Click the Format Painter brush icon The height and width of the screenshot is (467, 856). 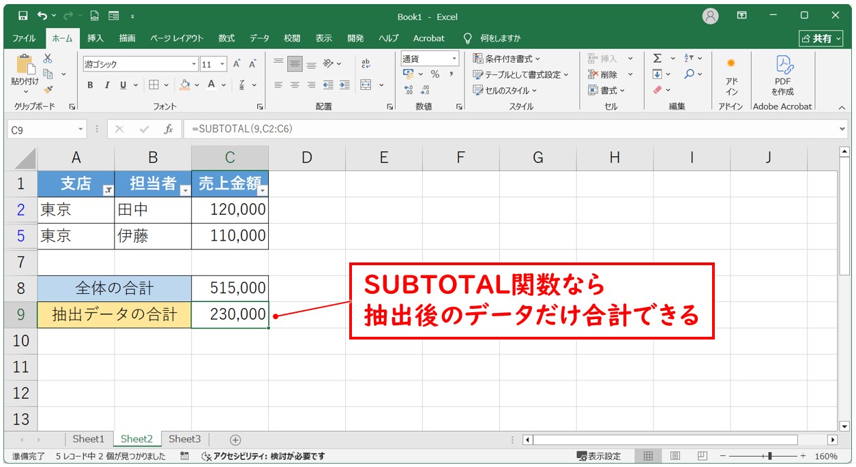click(48, 89)
